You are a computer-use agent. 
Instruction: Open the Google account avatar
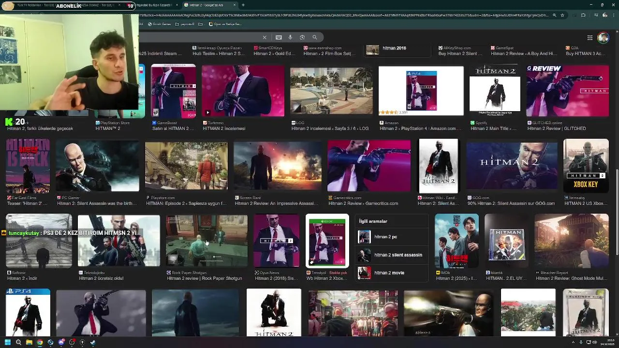[603, 38]
